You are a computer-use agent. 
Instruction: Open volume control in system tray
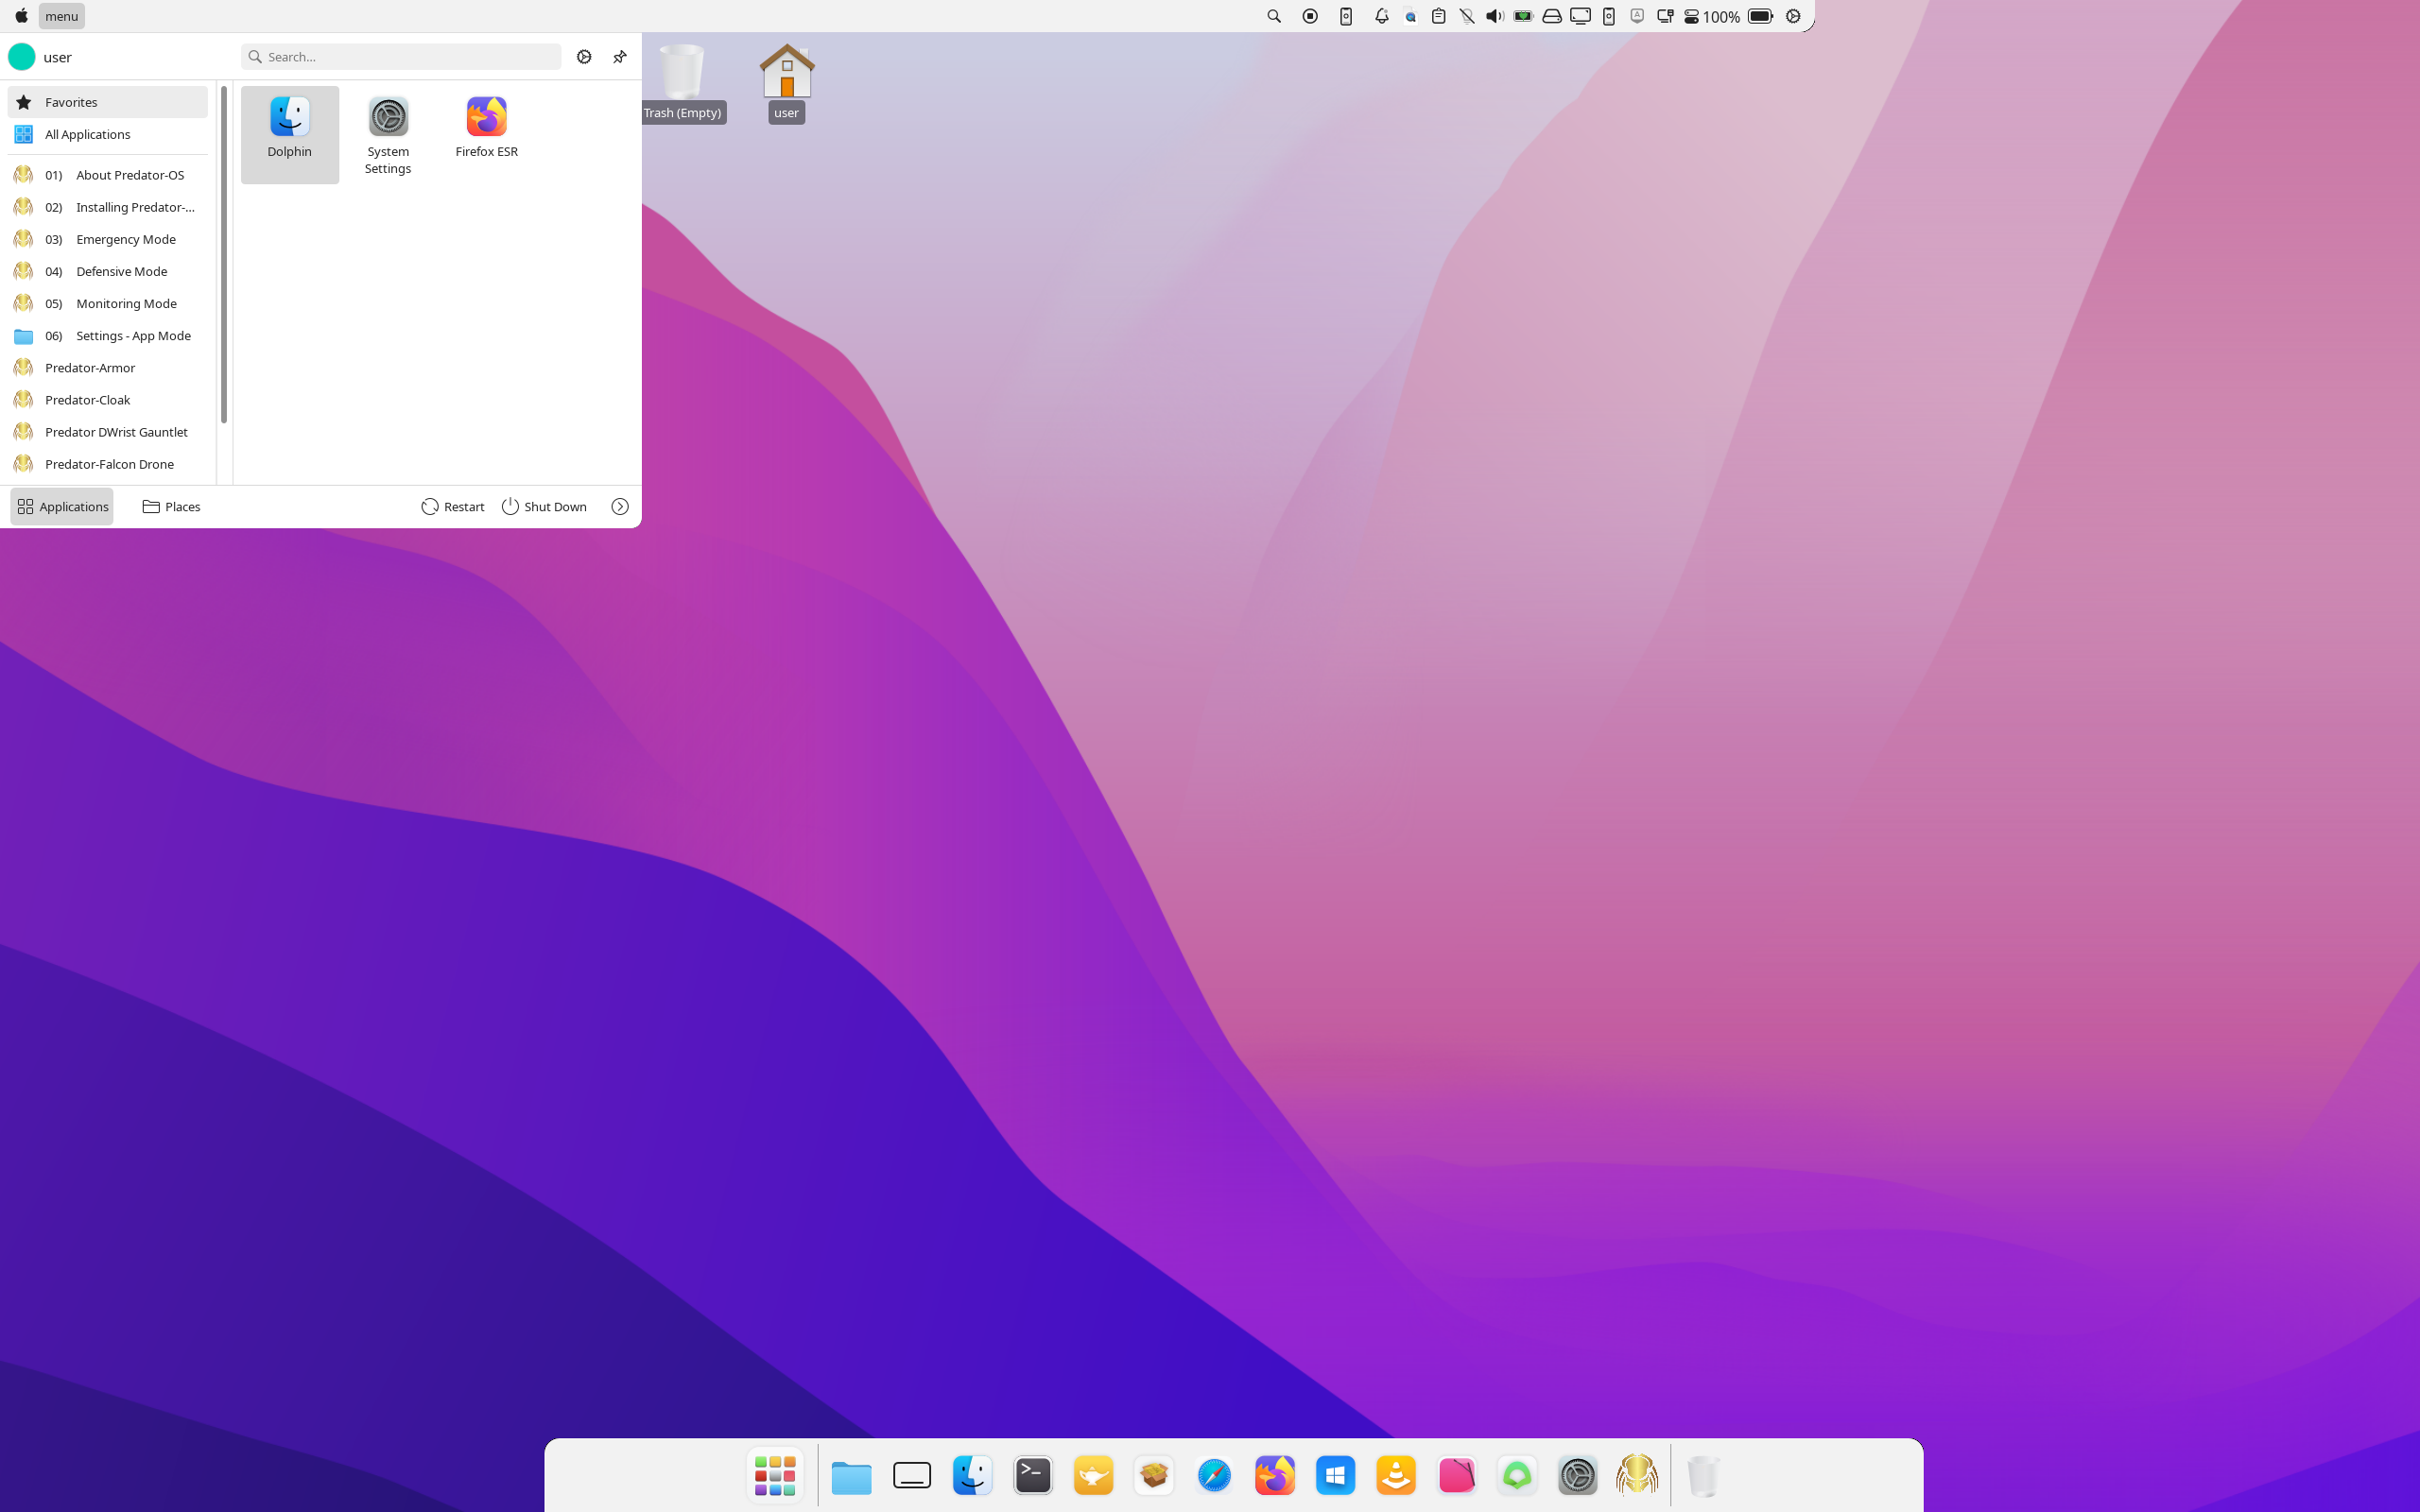tap(1495, 16)
